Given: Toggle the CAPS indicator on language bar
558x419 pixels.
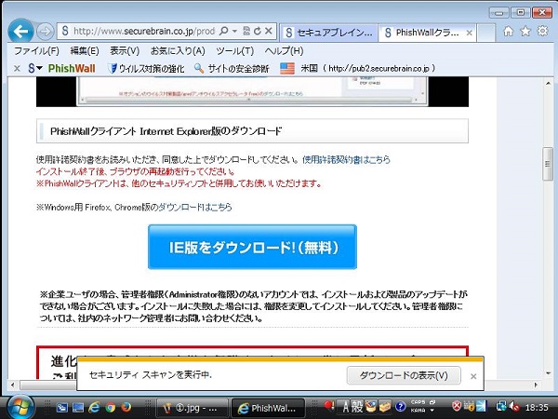Looking at the screenshot, I should pos(418,402).
